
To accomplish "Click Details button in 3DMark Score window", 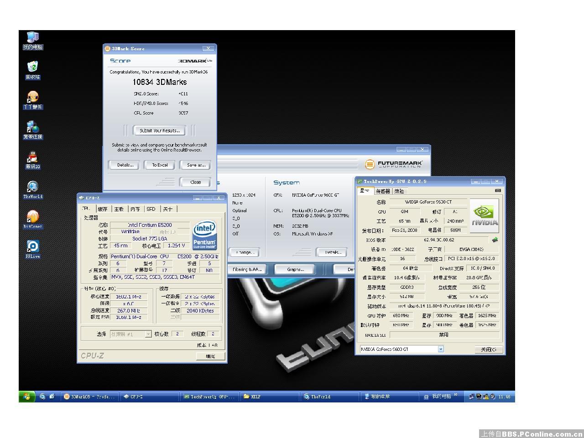I will click(125, 165).
